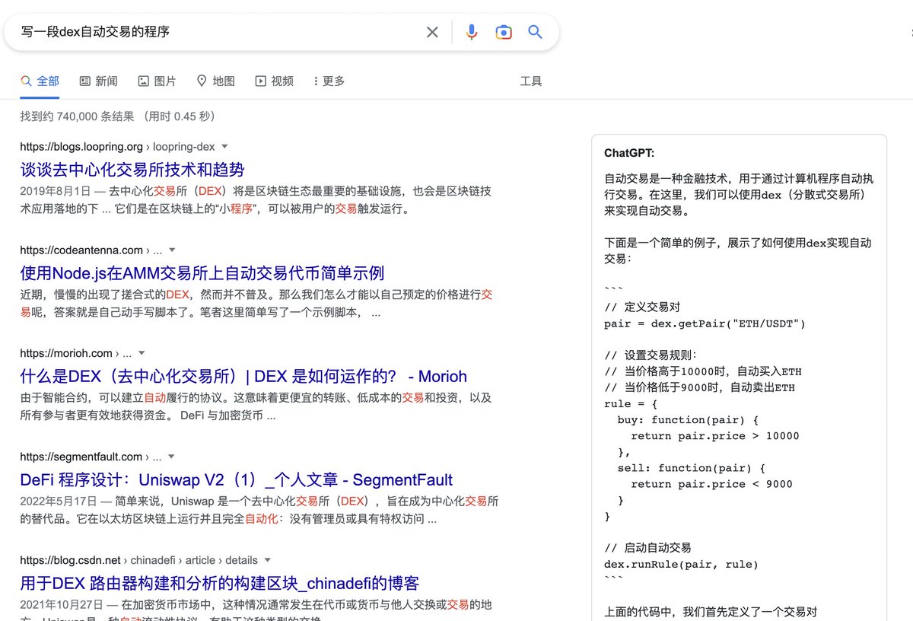This screenshot has width=913, height=621.
Task: Expand options for blogs.loopring.org result
Action: (224, 146)
